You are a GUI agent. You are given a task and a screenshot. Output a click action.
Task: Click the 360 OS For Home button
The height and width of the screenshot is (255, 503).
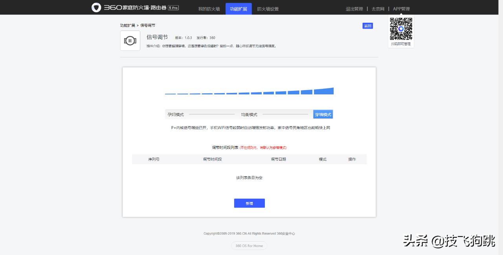249,246
